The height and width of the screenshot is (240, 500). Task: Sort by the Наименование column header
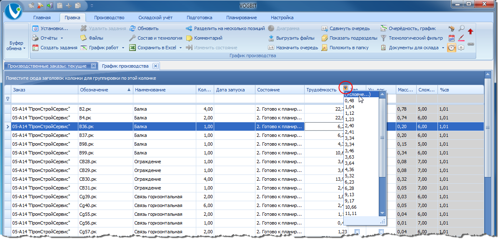tap(164, 90)
